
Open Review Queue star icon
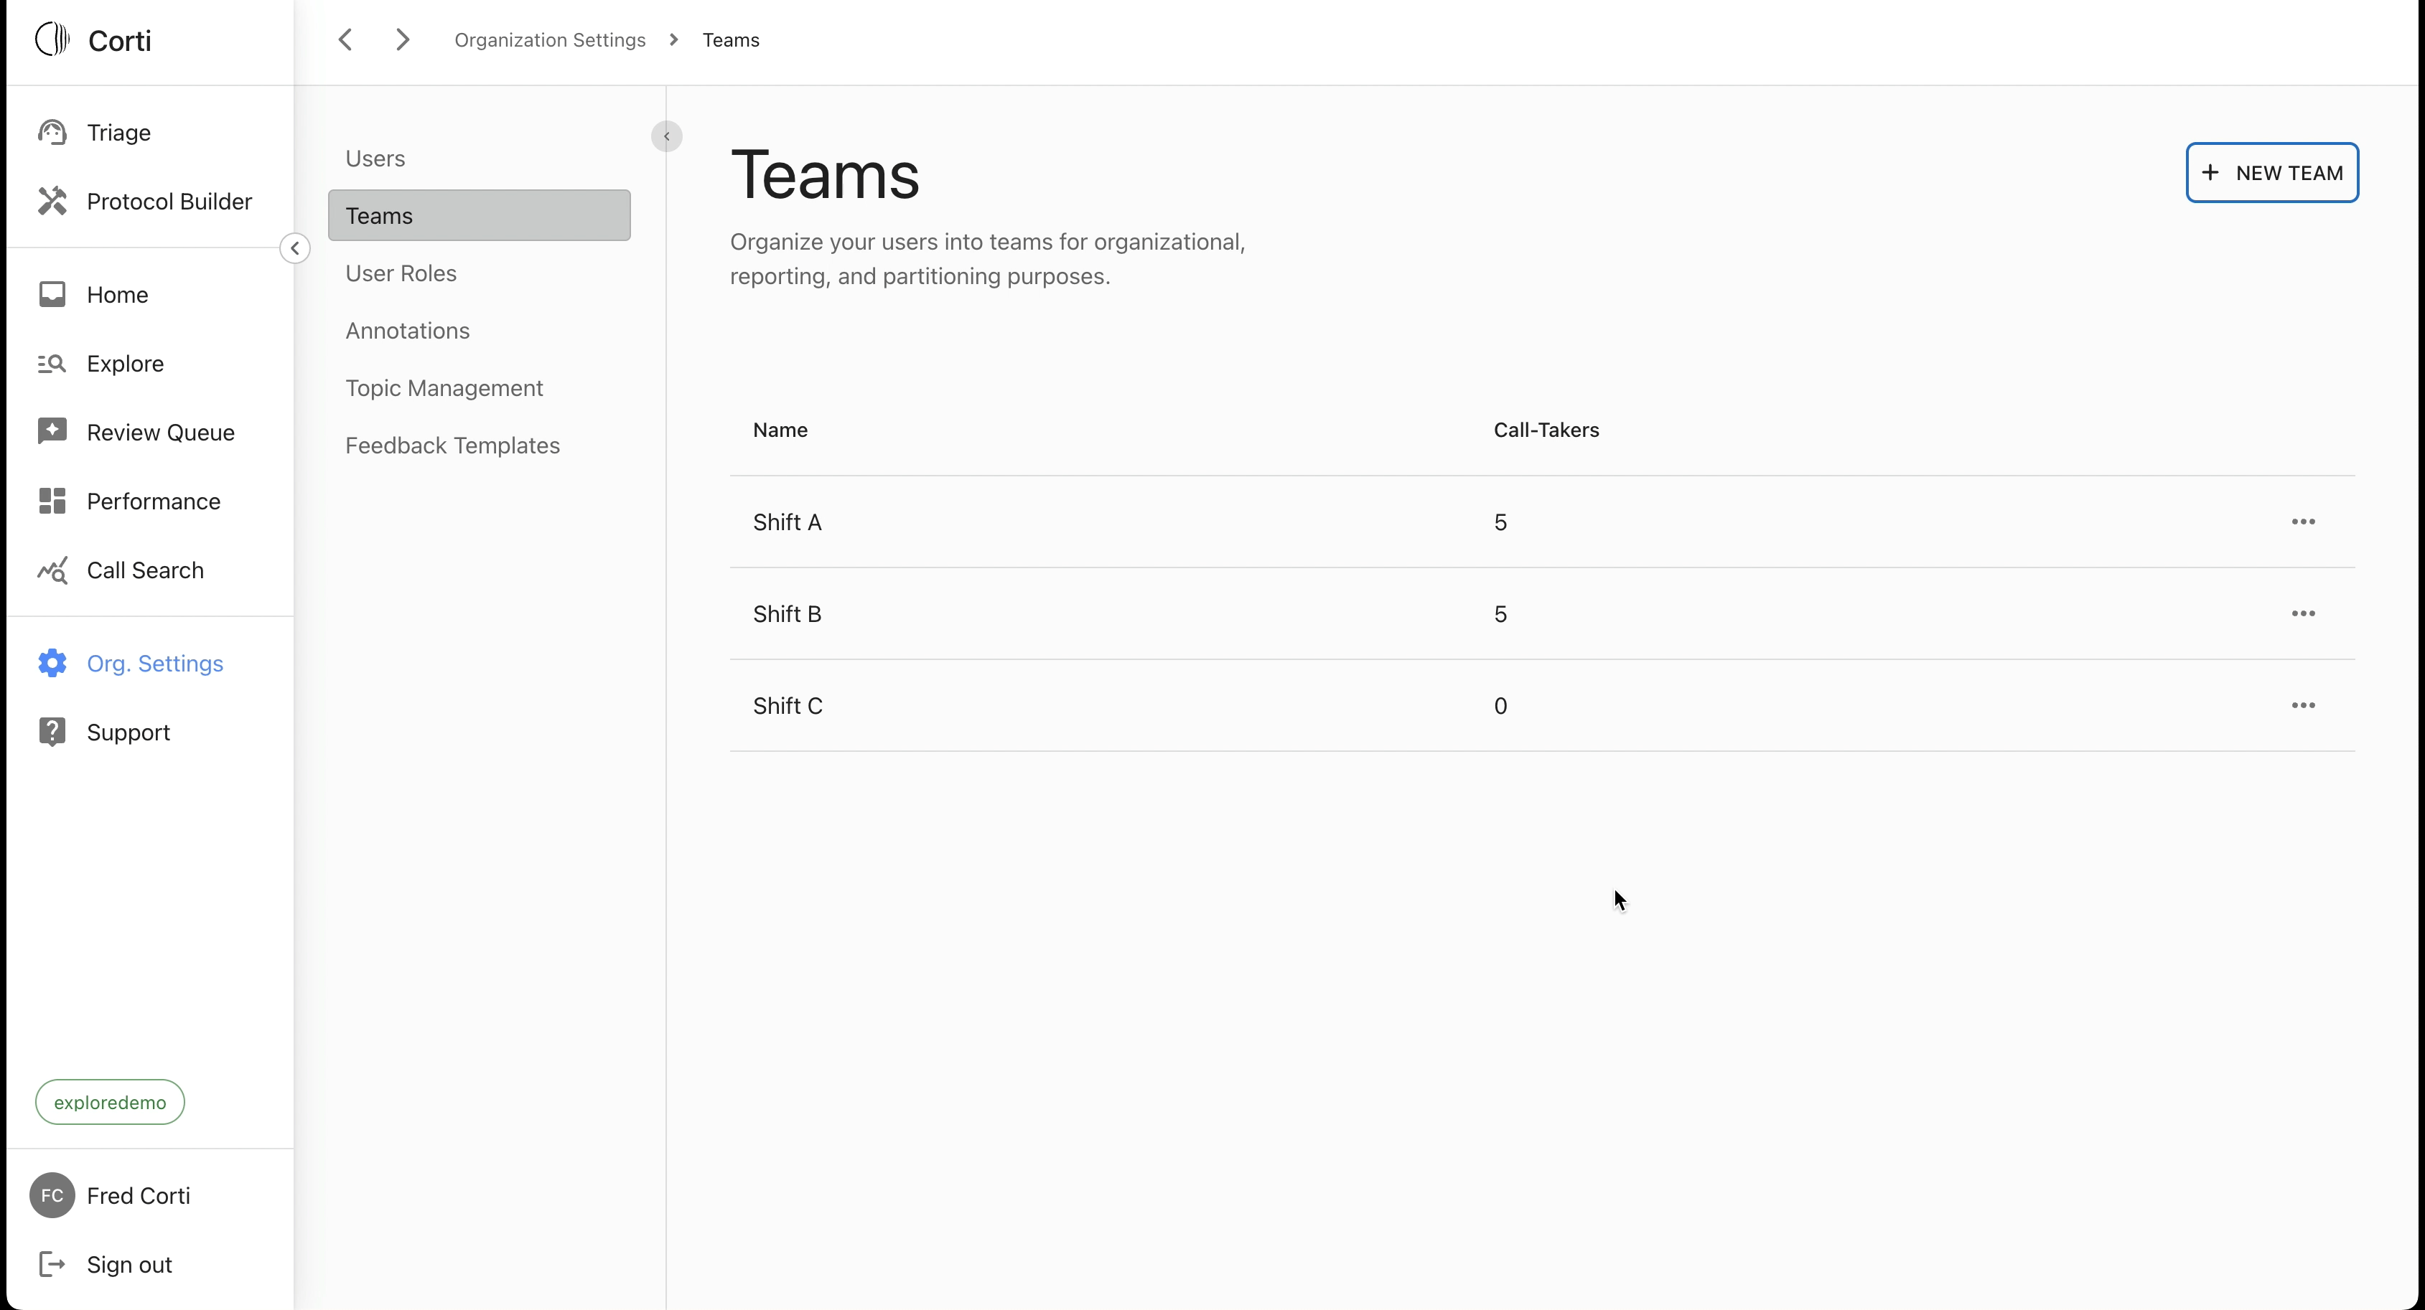pos(52,432)
